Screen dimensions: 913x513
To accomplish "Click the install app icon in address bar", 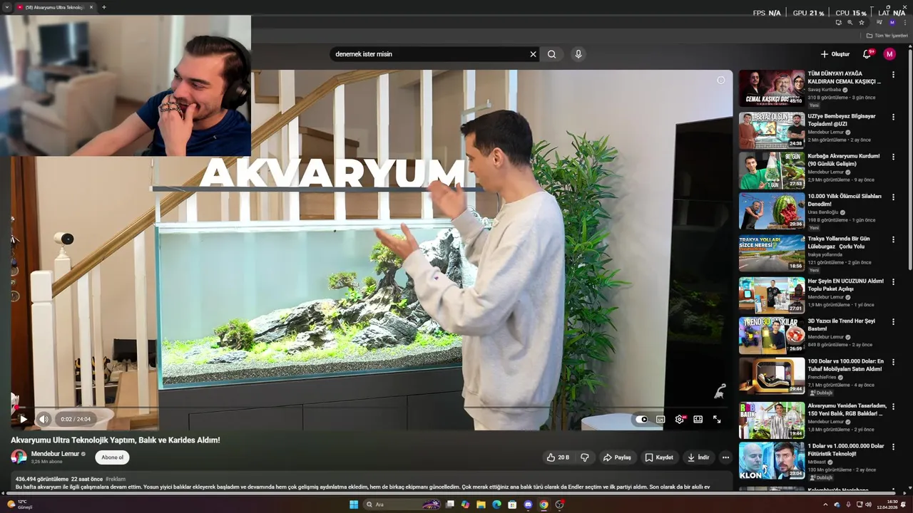I will pos(838,23).
